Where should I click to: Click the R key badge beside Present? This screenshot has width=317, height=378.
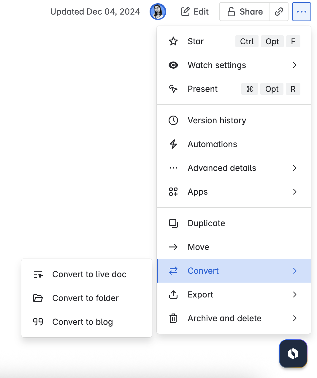[x=293, y=89]
